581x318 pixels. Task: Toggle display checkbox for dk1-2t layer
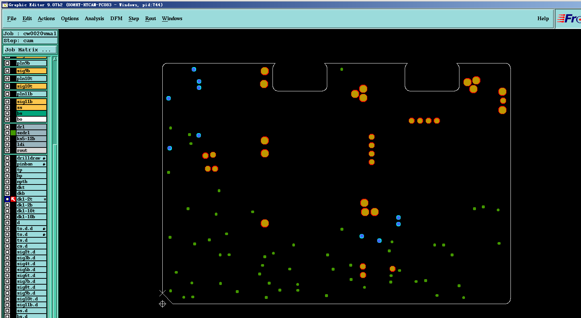coord(7,199)
